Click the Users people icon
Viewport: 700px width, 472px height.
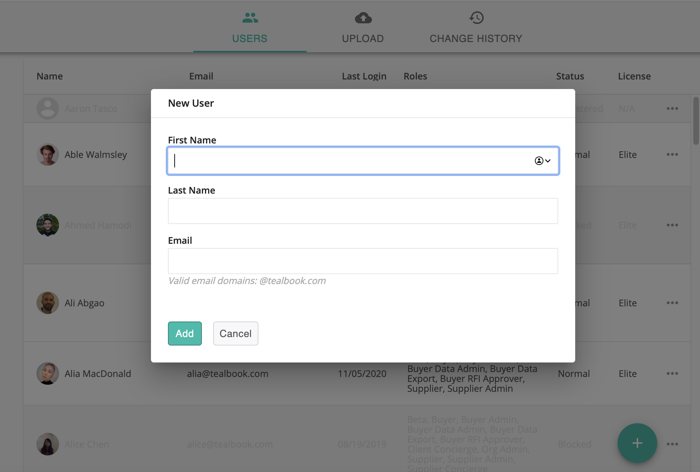tap(250, 18)
